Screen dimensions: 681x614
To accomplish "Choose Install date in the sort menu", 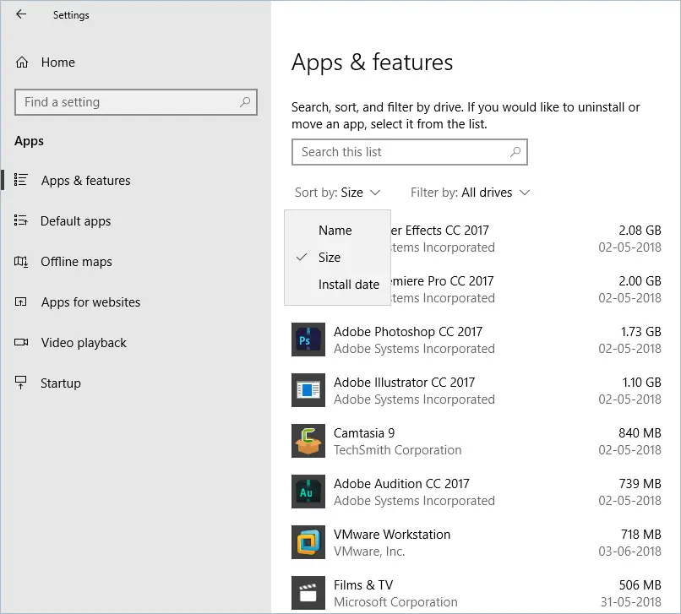I will [x=337, y=285].
